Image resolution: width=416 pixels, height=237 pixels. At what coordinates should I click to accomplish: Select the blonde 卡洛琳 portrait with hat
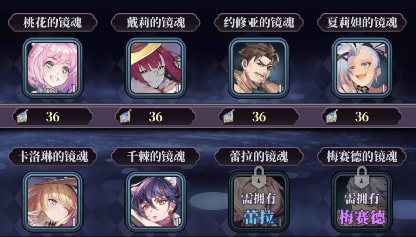click(53, 202)
